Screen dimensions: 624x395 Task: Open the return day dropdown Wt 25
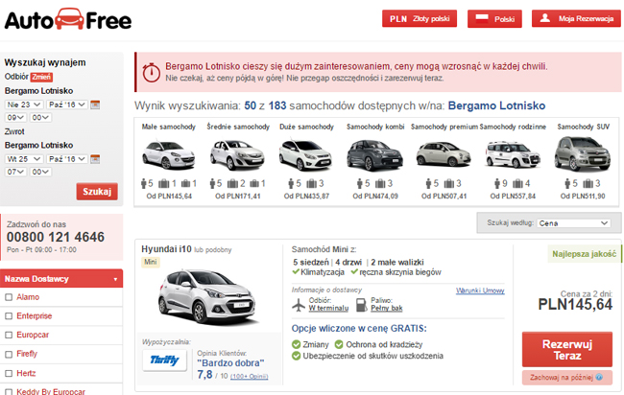point(24,159)
